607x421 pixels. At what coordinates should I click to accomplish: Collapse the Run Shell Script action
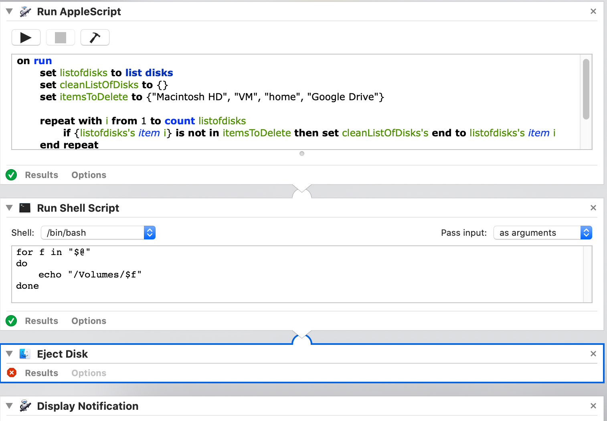pyautogui.click(x=9, y=208)
